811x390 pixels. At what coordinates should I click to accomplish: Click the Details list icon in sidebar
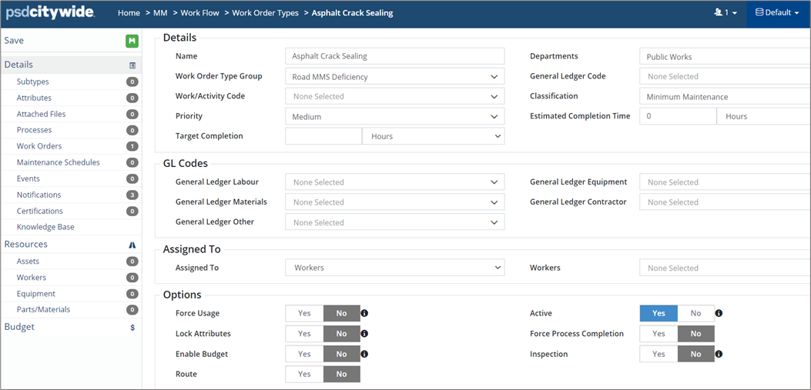coord(132,65)
